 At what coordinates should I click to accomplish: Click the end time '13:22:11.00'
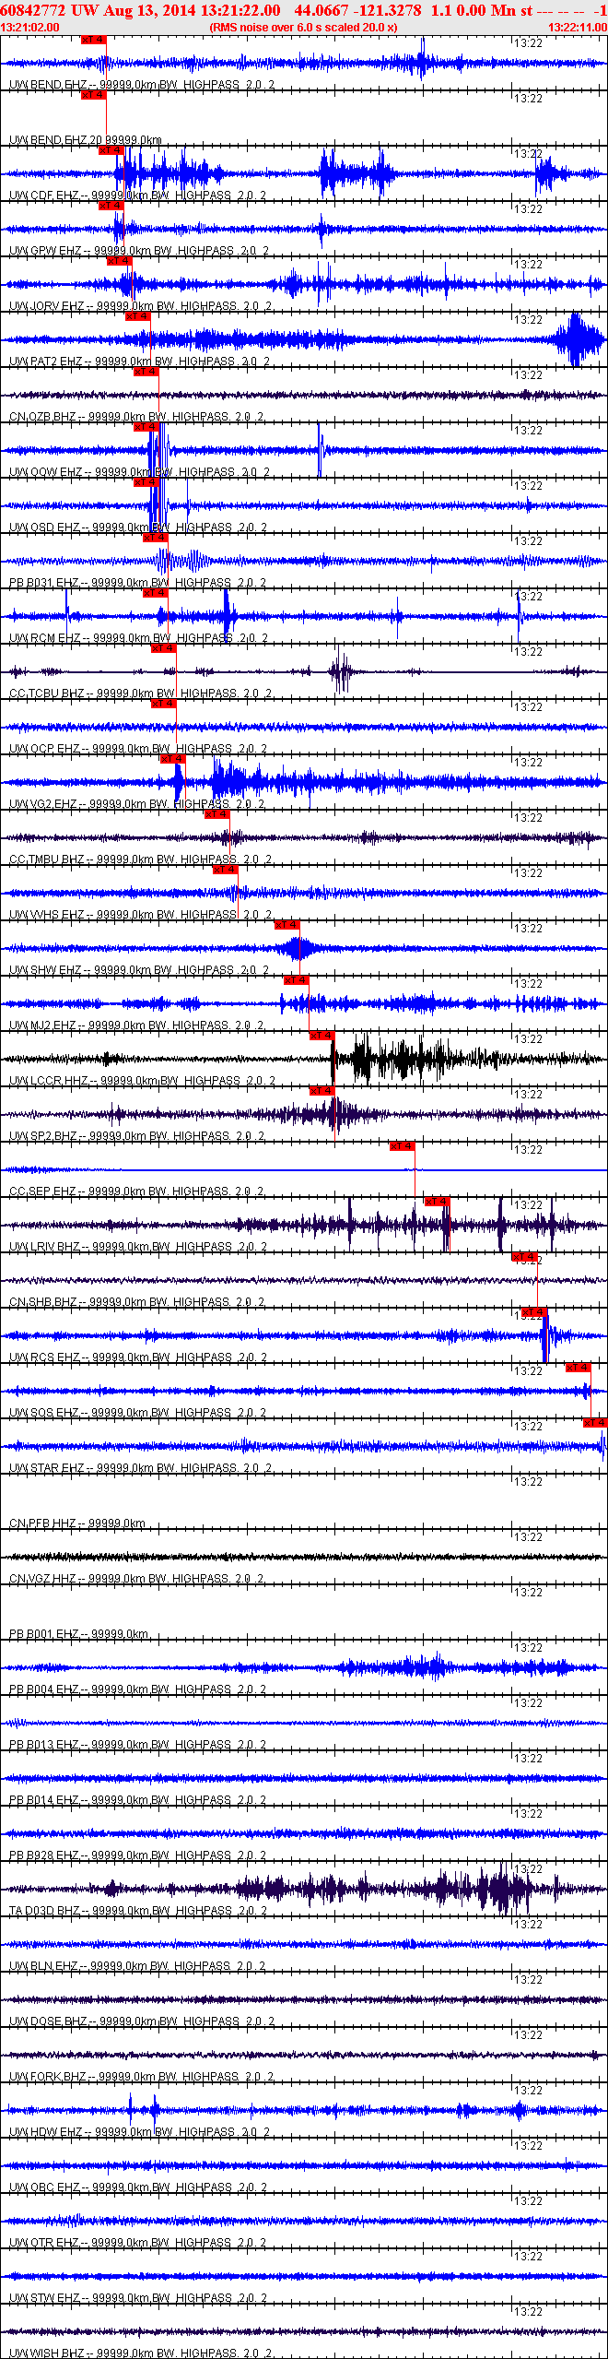click(578, 28)
